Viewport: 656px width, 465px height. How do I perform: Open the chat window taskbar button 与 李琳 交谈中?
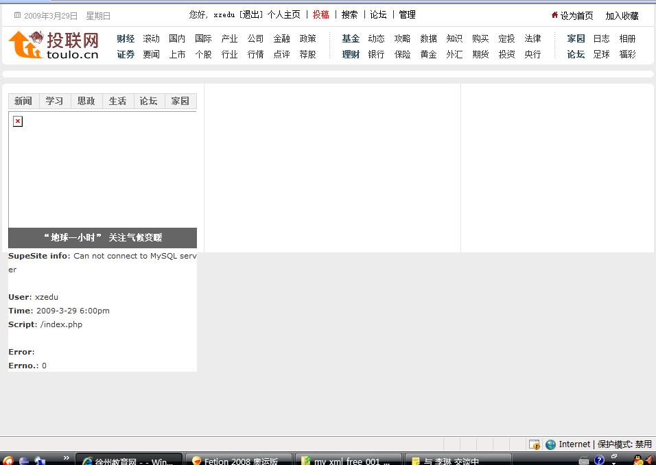tap(458, 460)
